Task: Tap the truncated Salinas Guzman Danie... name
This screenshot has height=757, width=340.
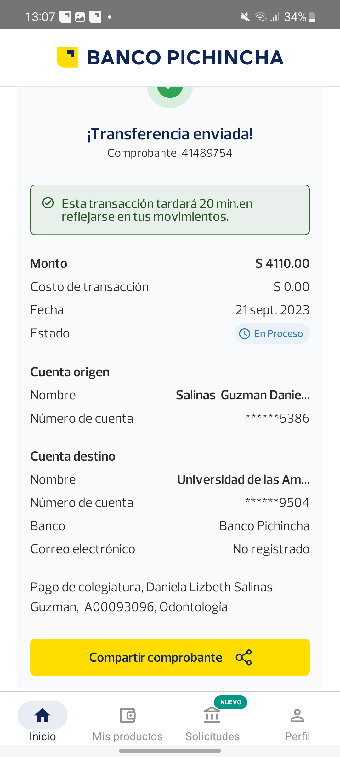Action: pyautogui.click(x=243, y=395)
